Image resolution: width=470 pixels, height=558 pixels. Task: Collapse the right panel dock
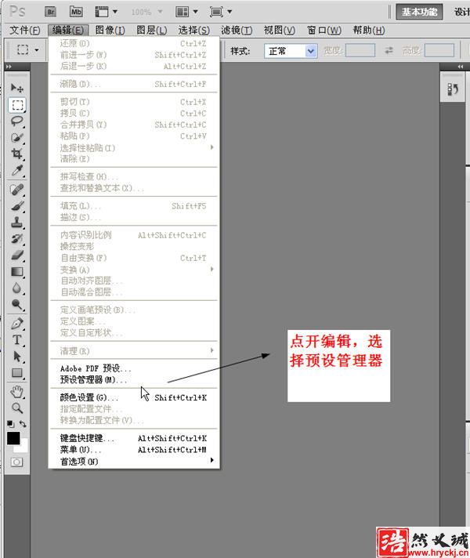click(461, 67)
